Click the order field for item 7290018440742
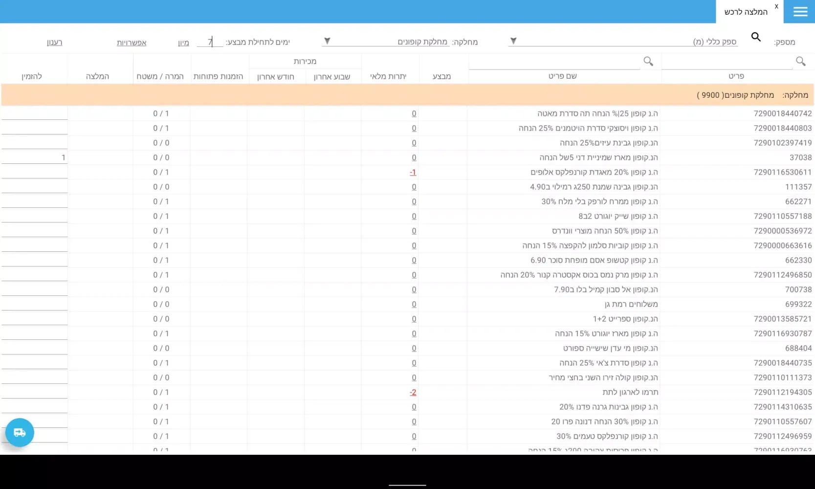The height and width of the screenshot is (489, 815). point(34,113)
